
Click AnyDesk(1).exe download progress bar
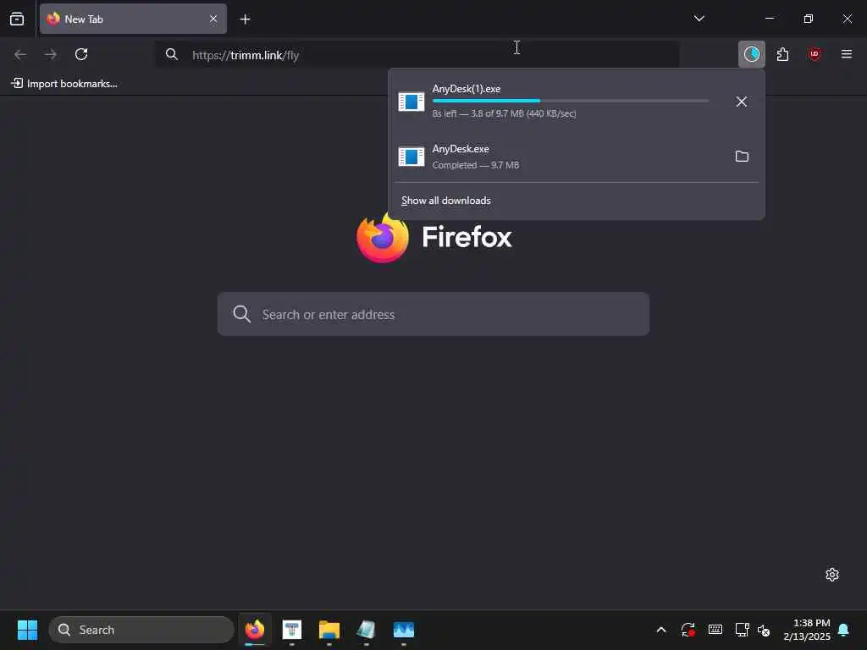(x=571, y=102)
